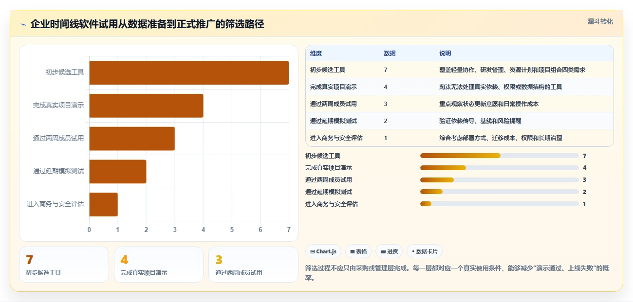Click the 维度 table column header
633x302 pixels.
pyautogui.click(x=316, y=53)
